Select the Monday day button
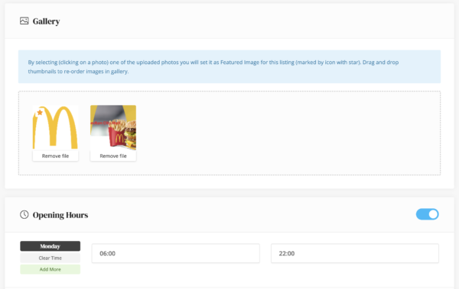Screen dimensions: 459x289 pyautogui.click(x=50, y=246)
